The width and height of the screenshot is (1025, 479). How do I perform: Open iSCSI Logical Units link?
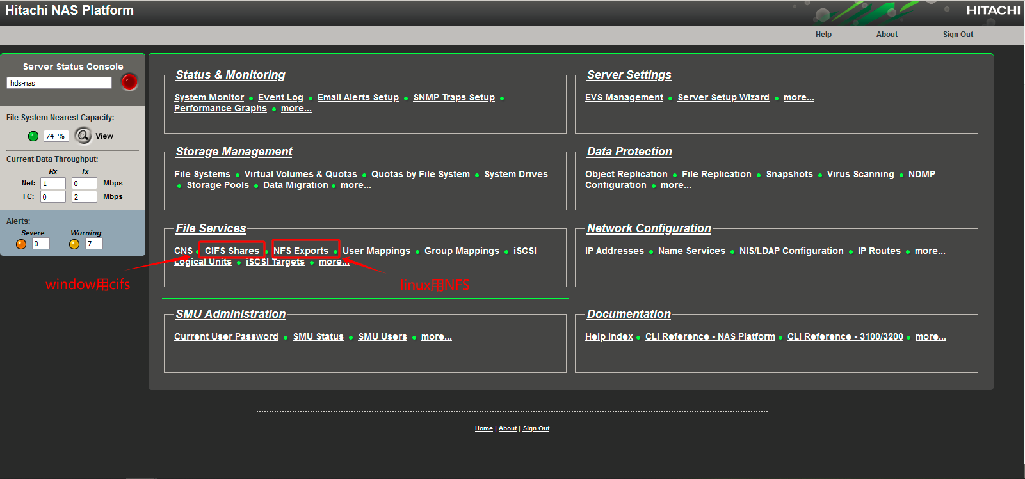pos(525,251)
